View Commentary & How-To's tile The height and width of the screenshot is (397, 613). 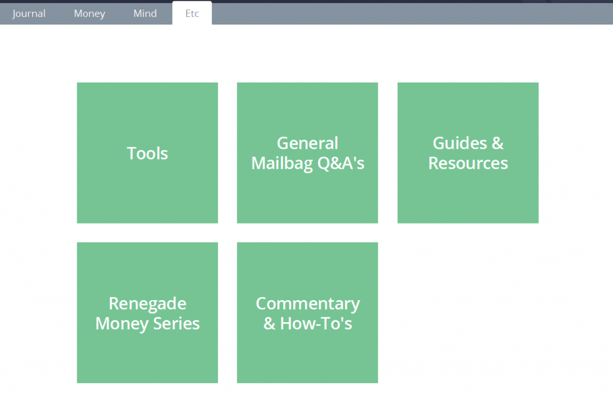pyautogui.click(x=307, y=313)
